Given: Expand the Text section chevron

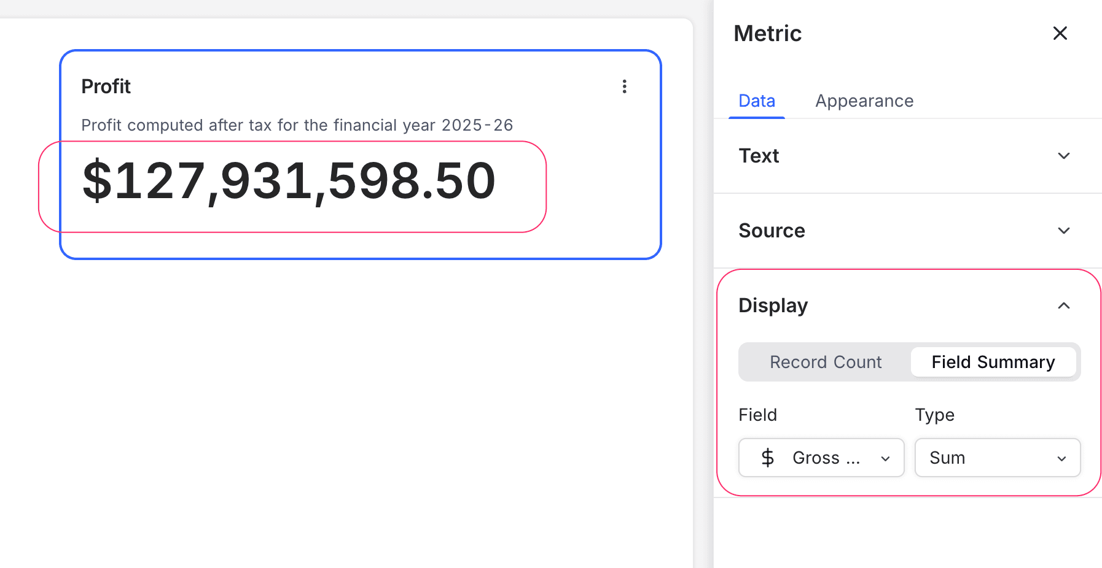Looking at the screenshot, I should [1063, 156].
